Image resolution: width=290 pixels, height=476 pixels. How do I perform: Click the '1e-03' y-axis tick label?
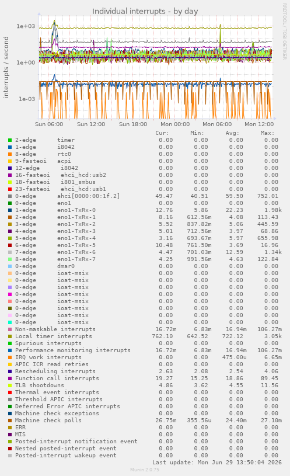[x=27, y=99]
